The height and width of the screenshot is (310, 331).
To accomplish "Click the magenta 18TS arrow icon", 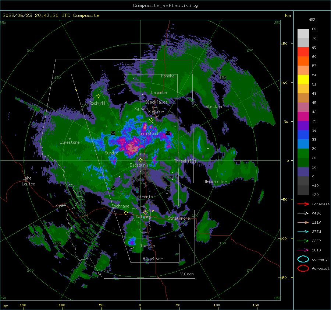I will pyautogui.click(x=303, y=250).
